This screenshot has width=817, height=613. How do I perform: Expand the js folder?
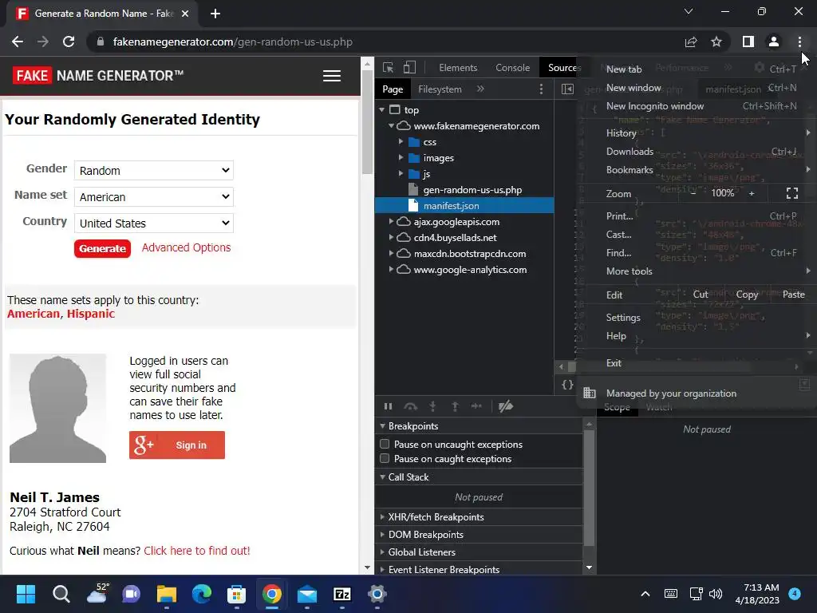401,173
